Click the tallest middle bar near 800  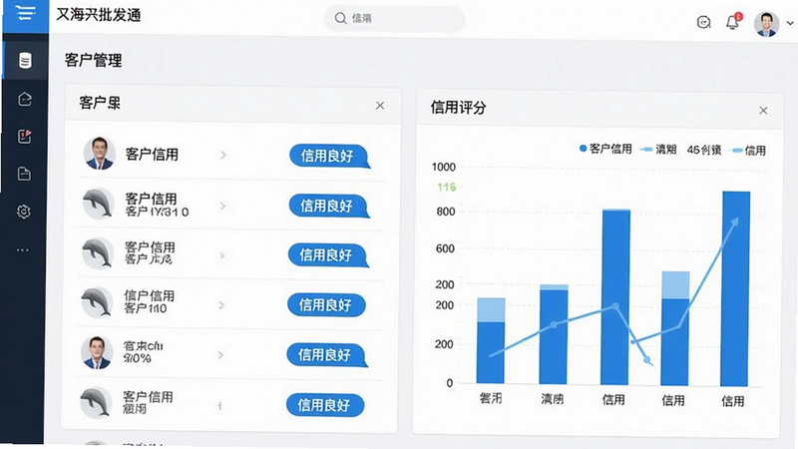pos(614,296)
